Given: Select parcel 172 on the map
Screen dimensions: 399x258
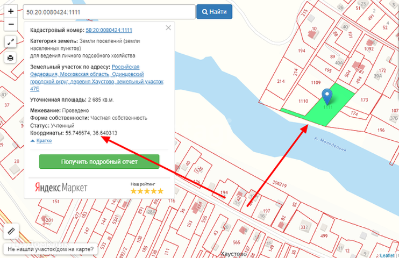Looking at the screenshot, I should (382, 70).
